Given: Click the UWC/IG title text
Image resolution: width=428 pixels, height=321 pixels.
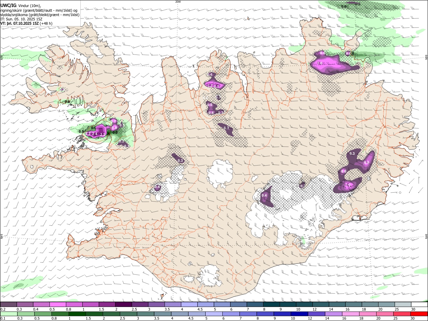Looking at the screenshot, I should [x=8, y=5].
